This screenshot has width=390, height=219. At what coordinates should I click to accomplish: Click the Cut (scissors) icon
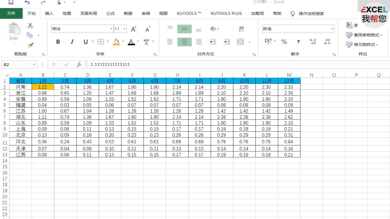point(30,25)
